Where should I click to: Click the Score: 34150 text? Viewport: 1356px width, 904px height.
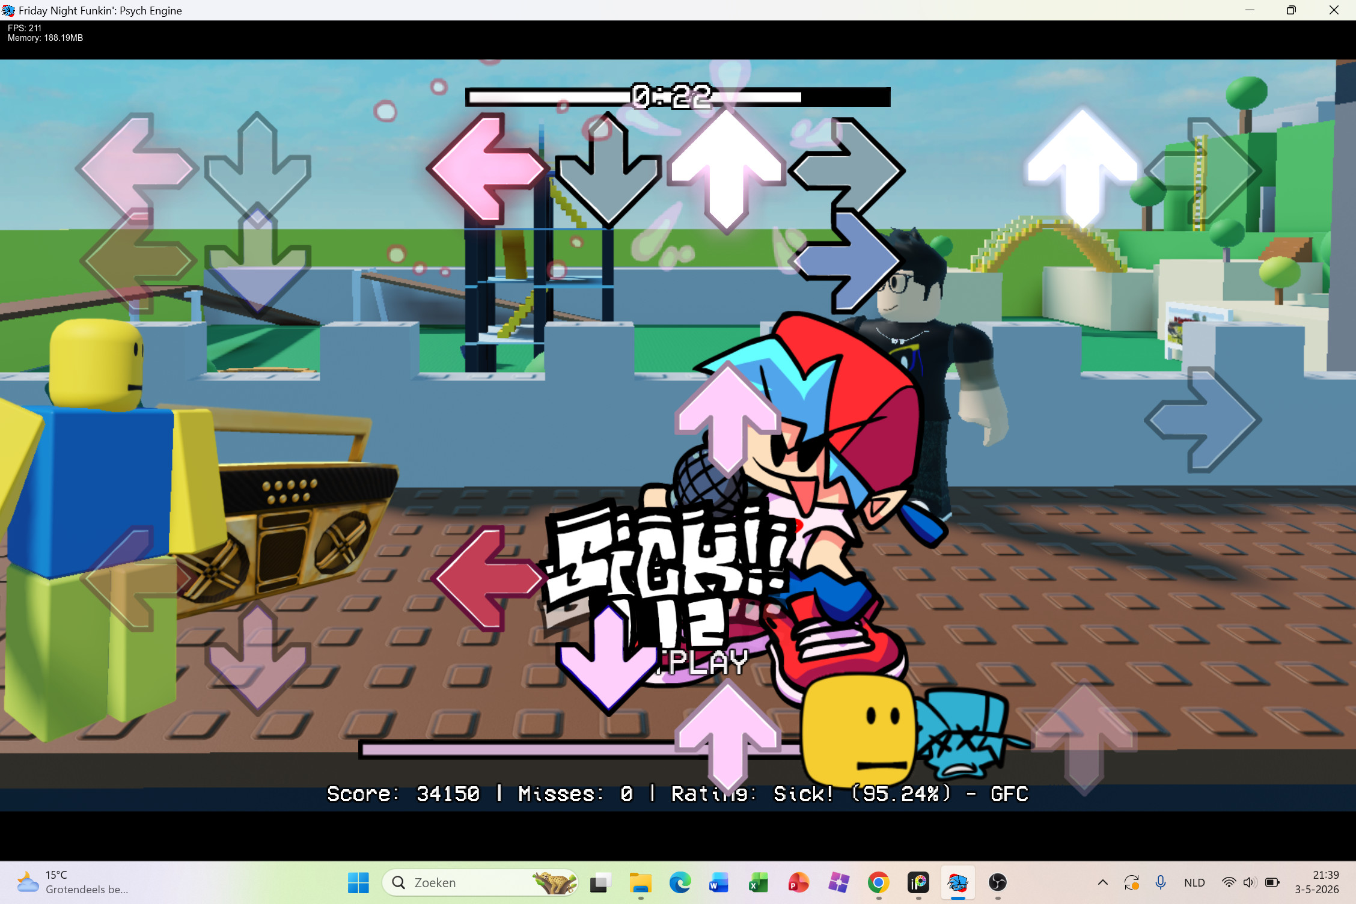pyautogui.click(x=403, y=794)
